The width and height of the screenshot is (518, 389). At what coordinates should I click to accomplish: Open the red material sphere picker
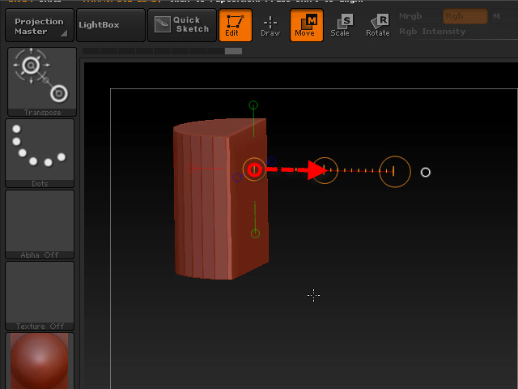coord(40,361)
